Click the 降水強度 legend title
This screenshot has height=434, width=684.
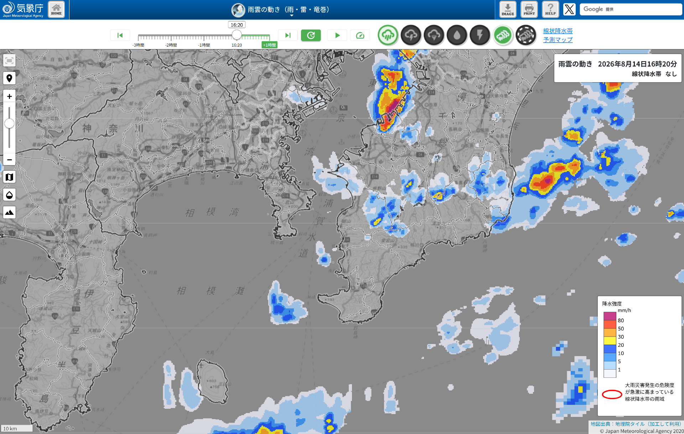[x=612, y=303]
